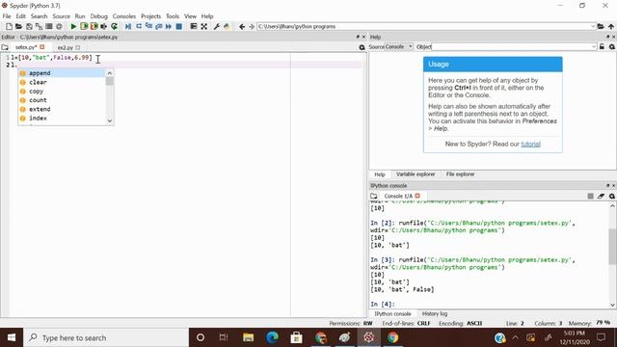Close the ex2.py editor tab
Viewport: 617px width, 347px height.
pyautogui.click(x=77, y=47)
